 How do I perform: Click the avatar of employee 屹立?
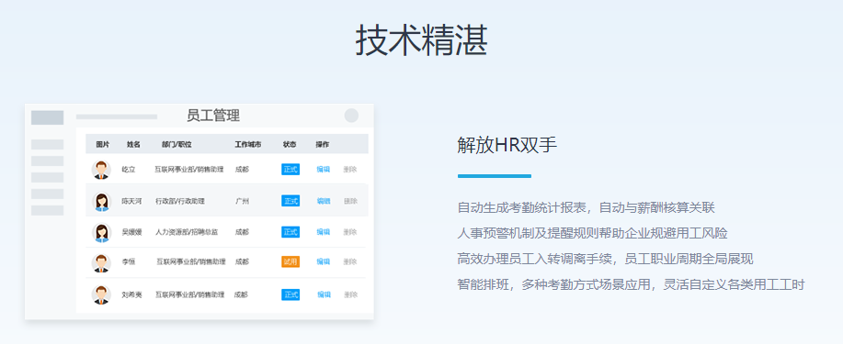[x=101, y=170]
